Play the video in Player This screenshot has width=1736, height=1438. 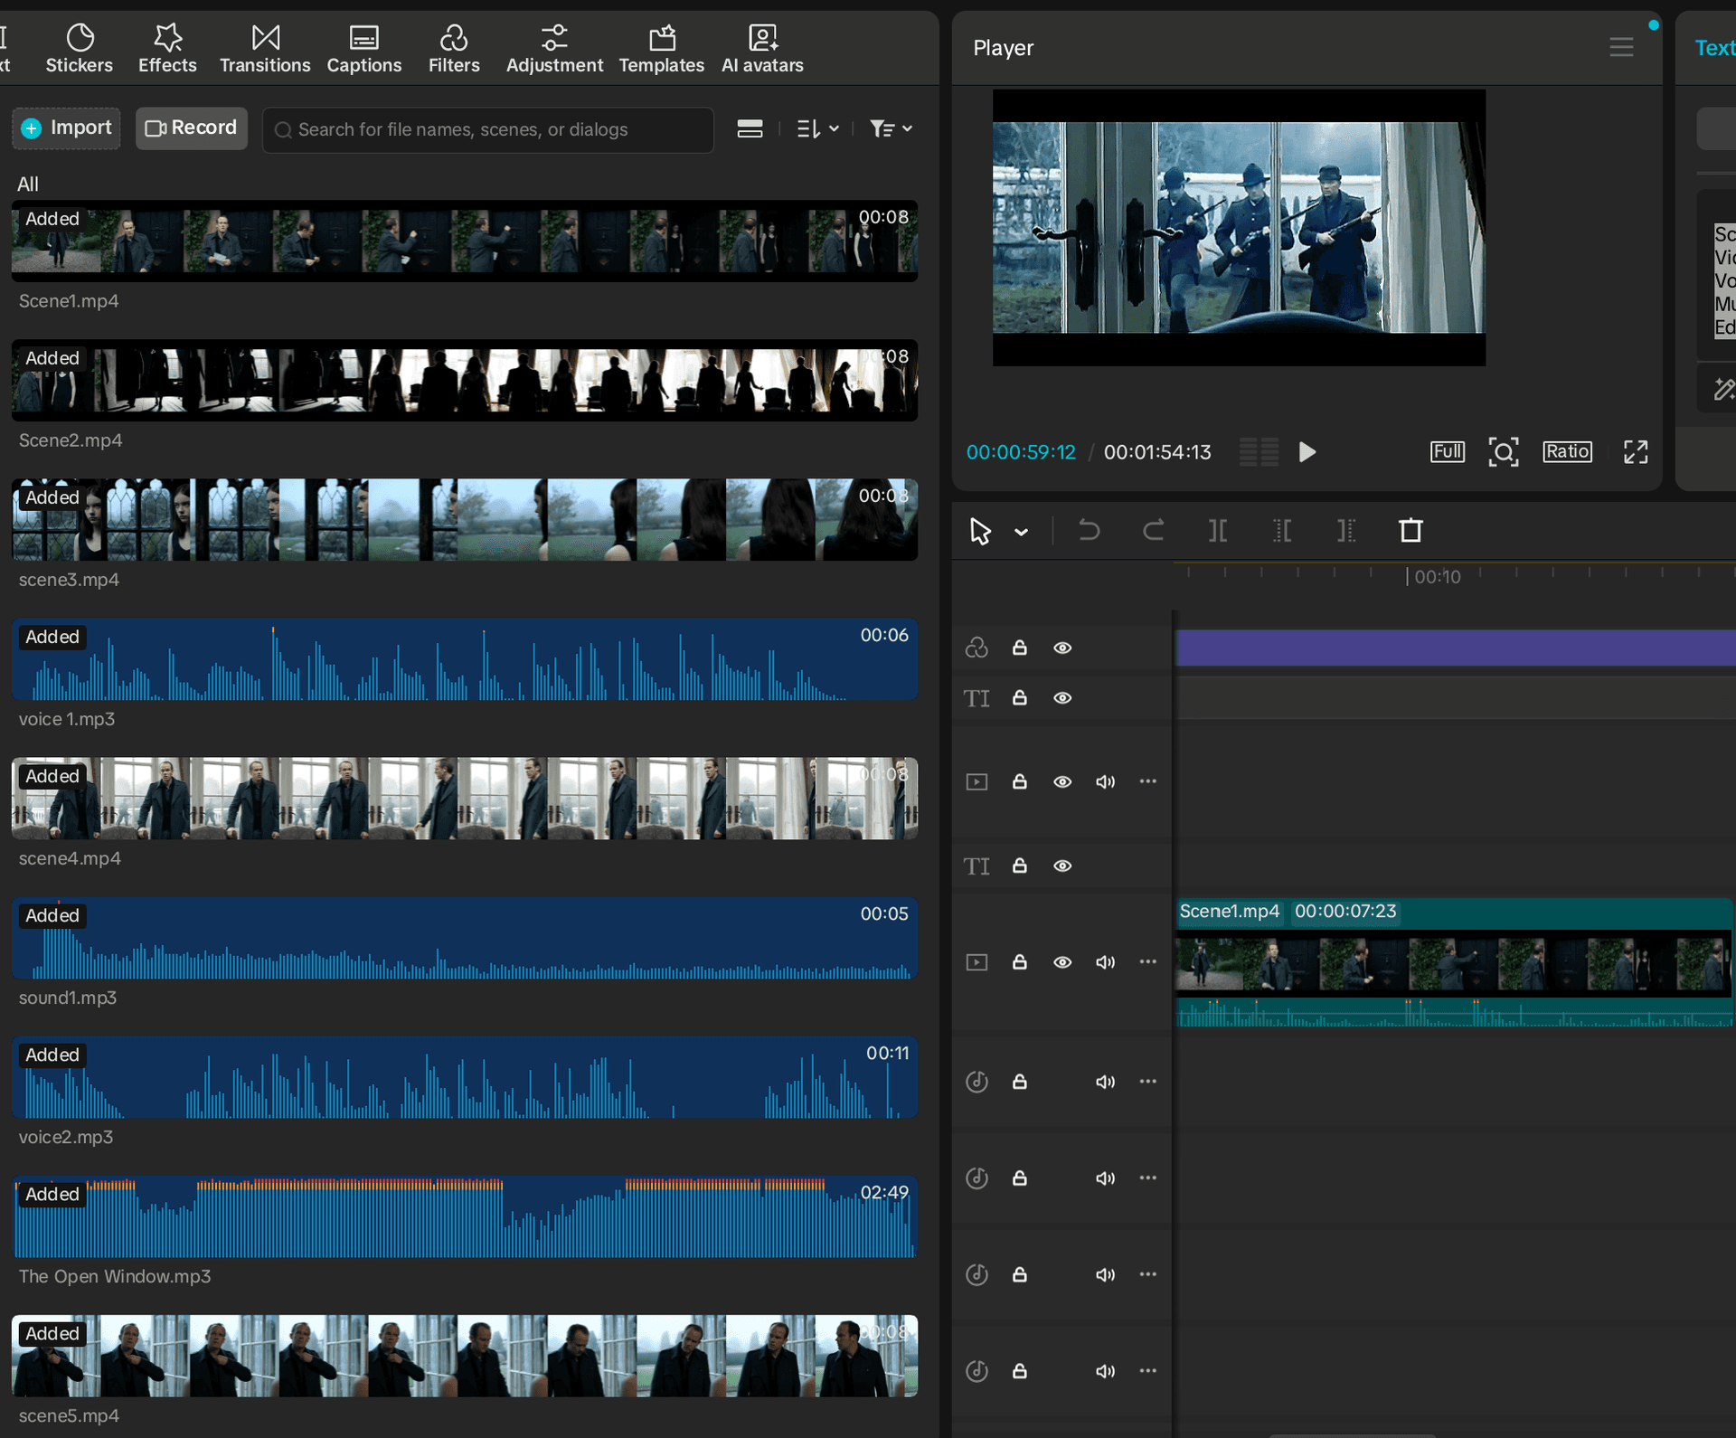1307,451
